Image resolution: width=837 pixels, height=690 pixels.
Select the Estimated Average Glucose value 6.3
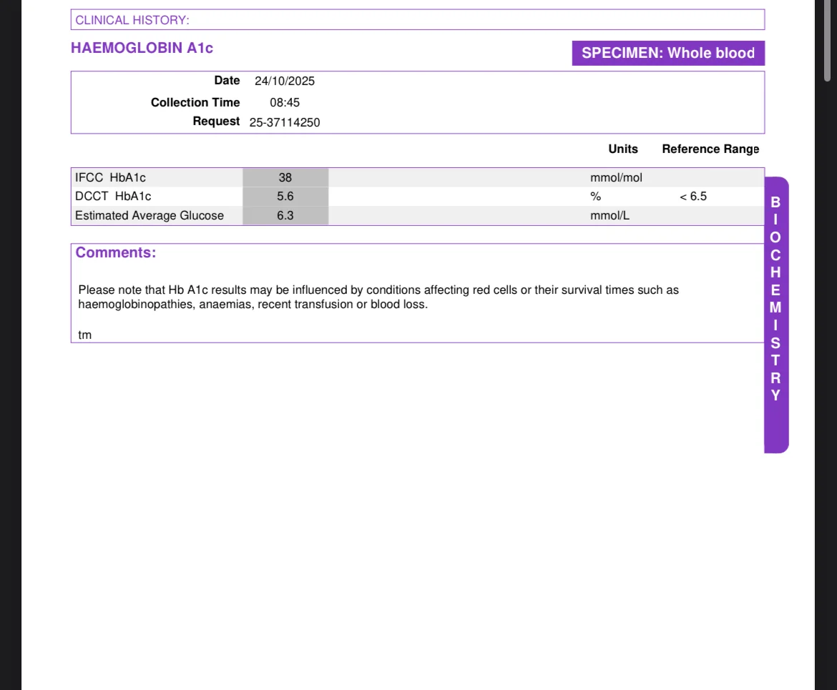click(x=285, y=216)
